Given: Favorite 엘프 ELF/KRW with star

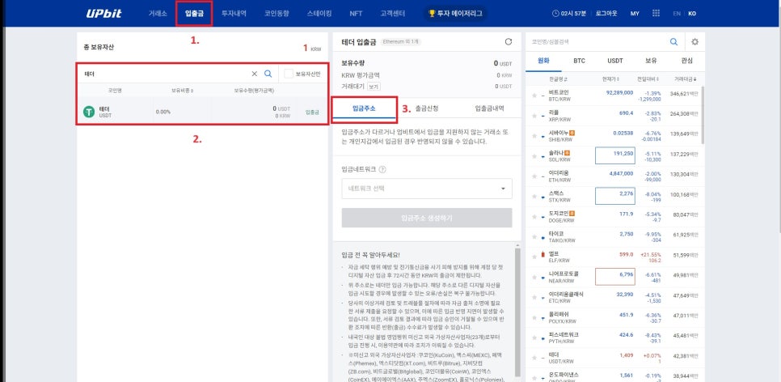Looking at the screenshot, I should point(534,257).
